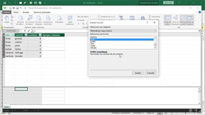The width and height of the screenshot is (205, 115).
Task: Select the Agregar columna header
Action: coord(53,35)
